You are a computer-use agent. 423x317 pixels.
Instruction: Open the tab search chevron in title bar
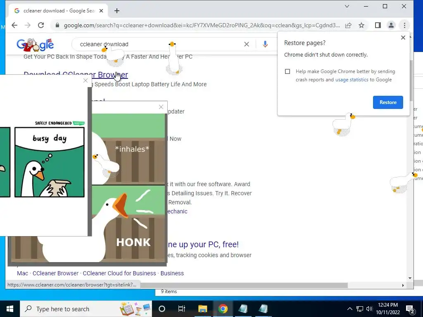(x=347, y=6)
